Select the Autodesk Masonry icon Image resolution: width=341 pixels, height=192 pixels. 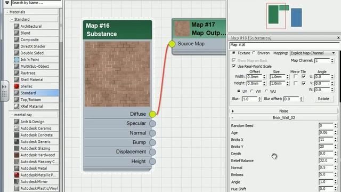pos(17,162)
